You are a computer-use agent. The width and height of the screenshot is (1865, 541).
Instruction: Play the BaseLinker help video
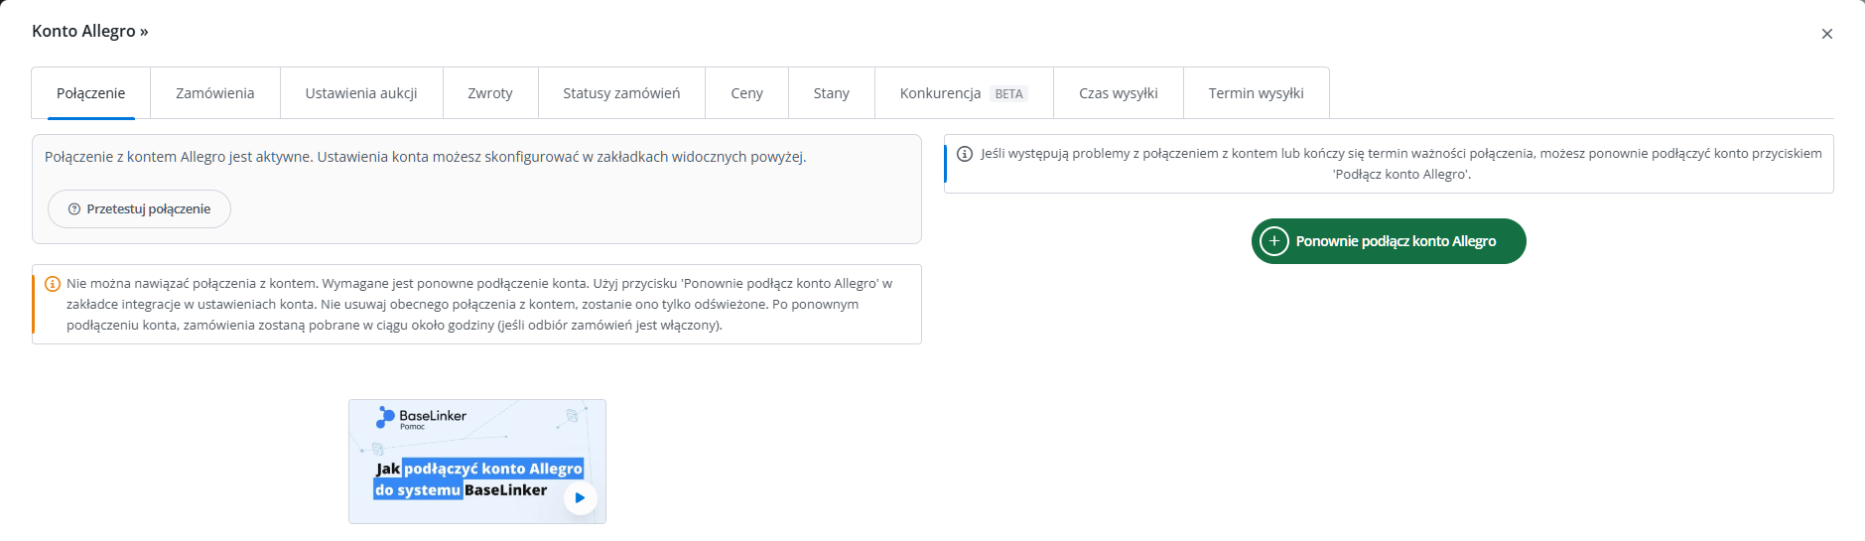(580, 497)
